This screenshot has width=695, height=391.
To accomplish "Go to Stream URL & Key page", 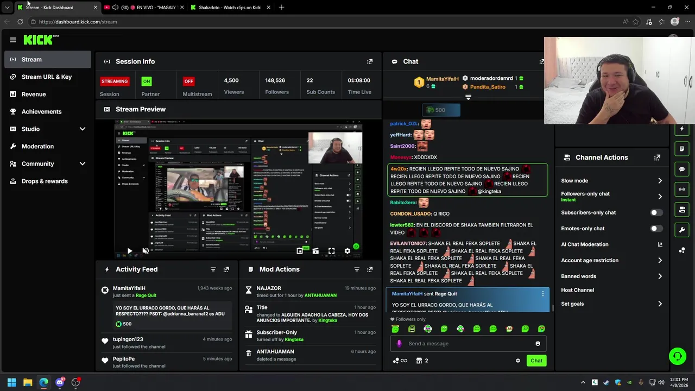I will click(48, 77).
